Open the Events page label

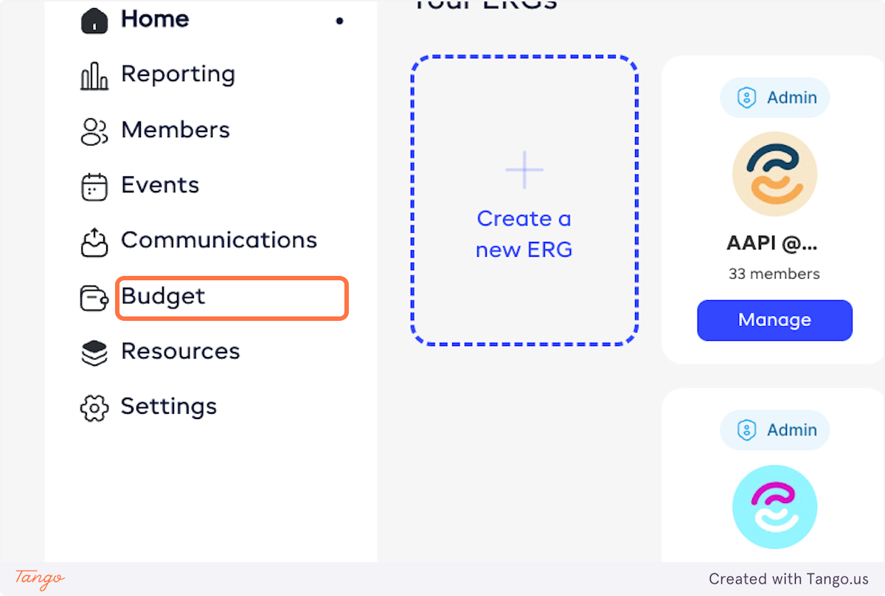click(x=160, y=185)
